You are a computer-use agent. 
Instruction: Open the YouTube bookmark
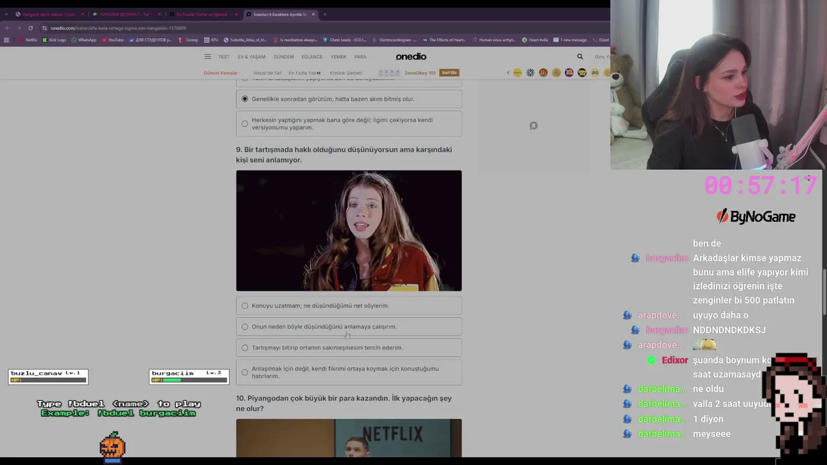(x=113, y=40)
